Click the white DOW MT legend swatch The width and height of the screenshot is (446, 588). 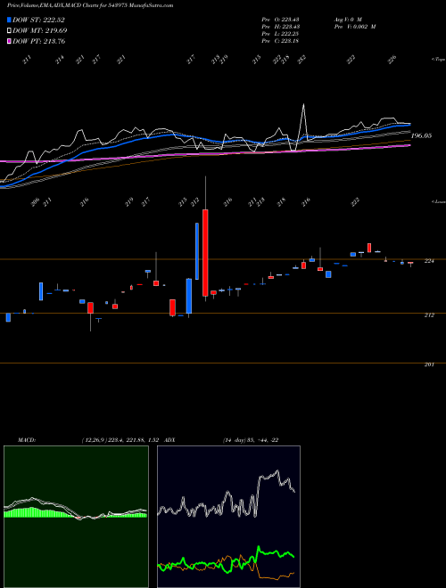coord(10,30)
